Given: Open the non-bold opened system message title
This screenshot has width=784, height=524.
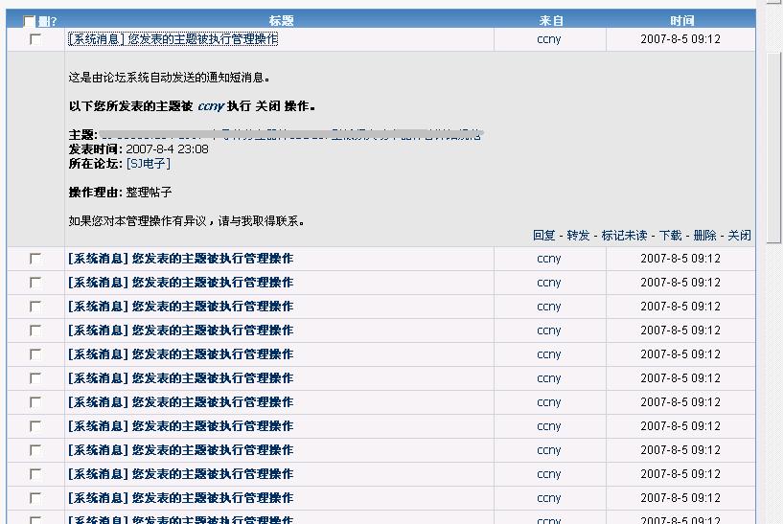Looking at the screenshot, I should coord(173,39).
